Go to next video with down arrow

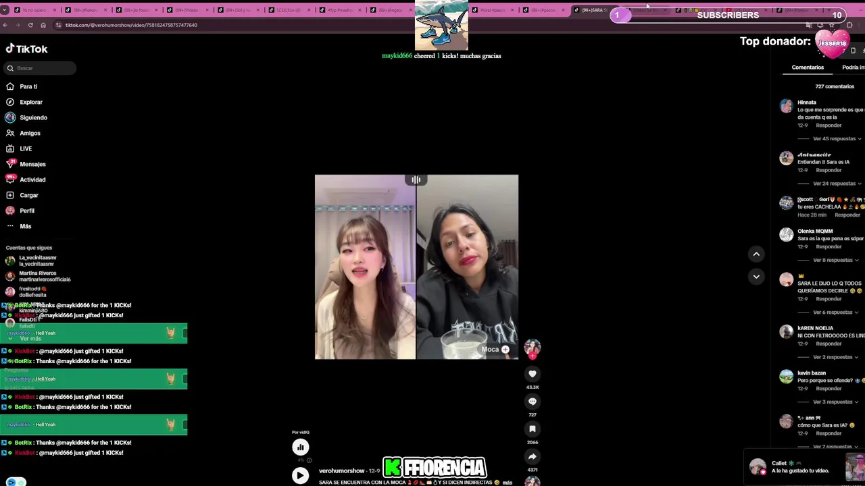pyautogui.click(x=756, y=277)
